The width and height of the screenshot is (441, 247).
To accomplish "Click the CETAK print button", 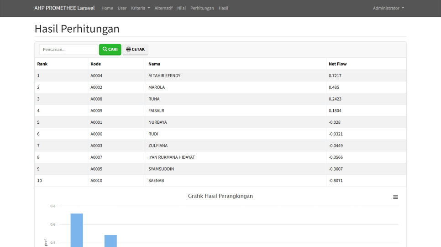I will (x=135, y=49).
